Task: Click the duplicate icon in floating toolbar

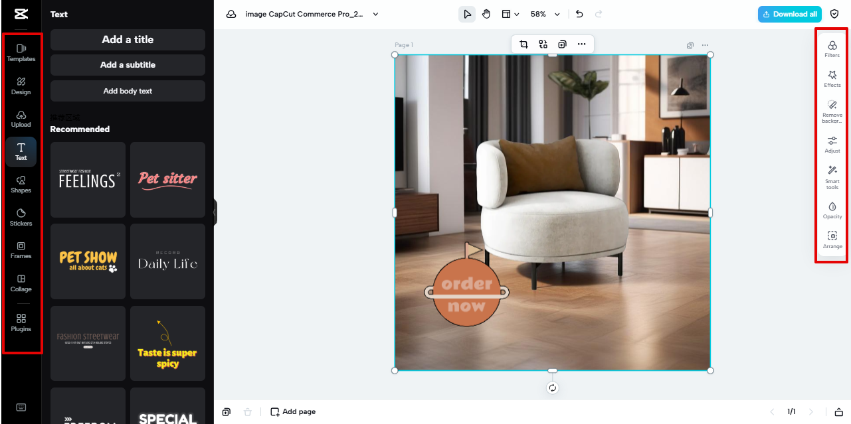Action: point(562,44)
